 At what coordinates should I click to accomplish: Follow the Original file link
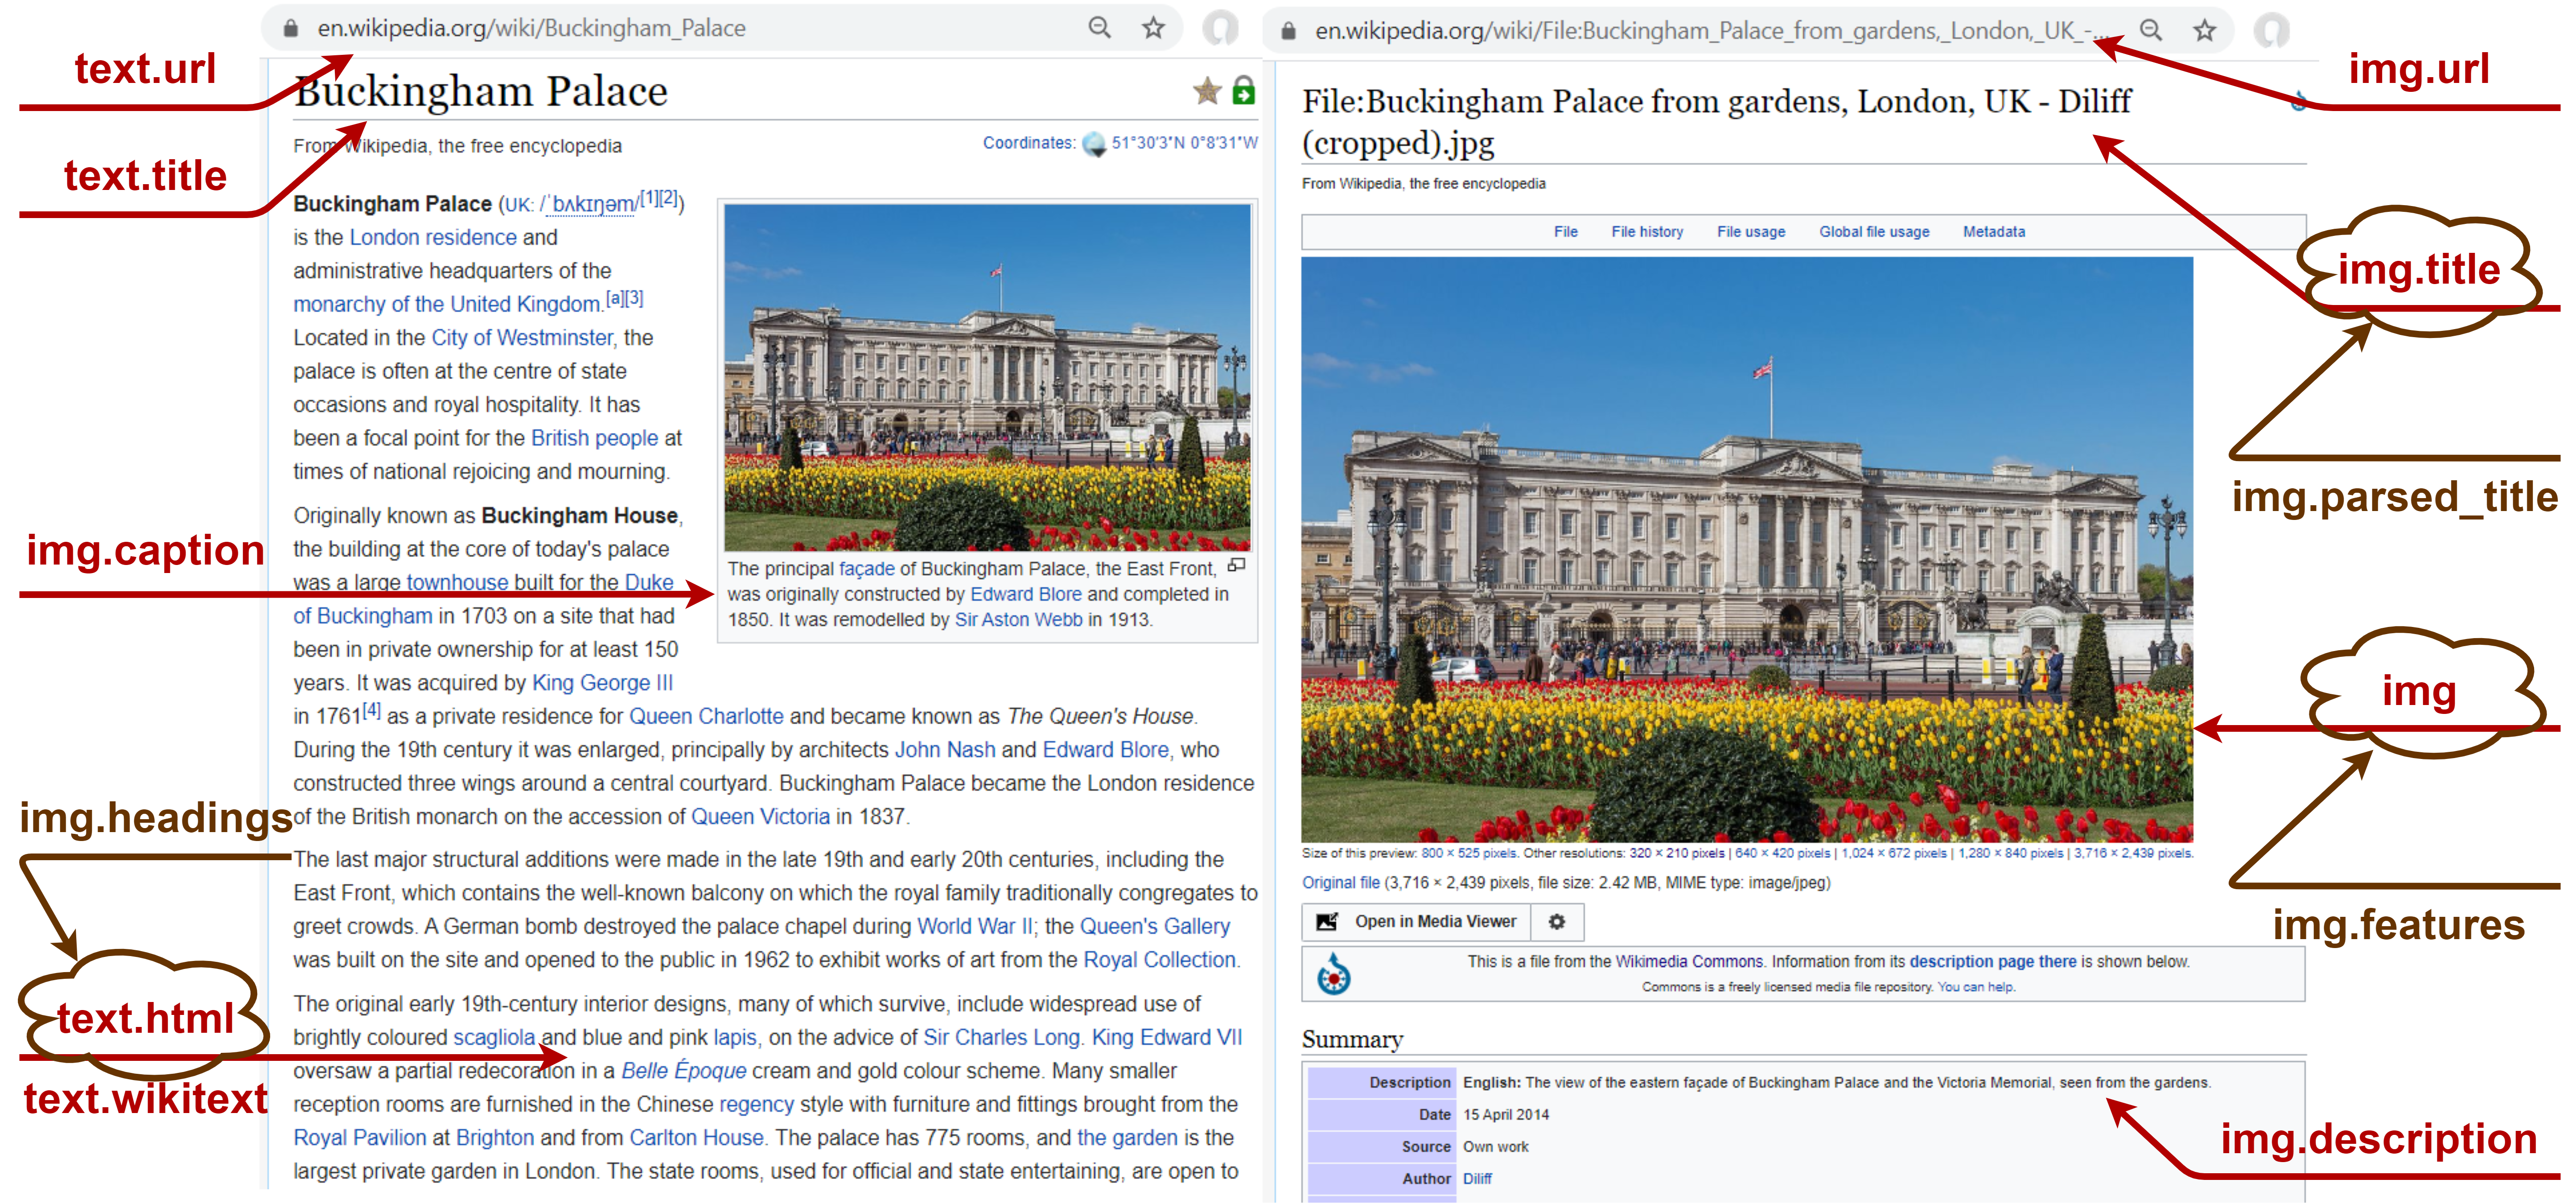(1340, 883)
